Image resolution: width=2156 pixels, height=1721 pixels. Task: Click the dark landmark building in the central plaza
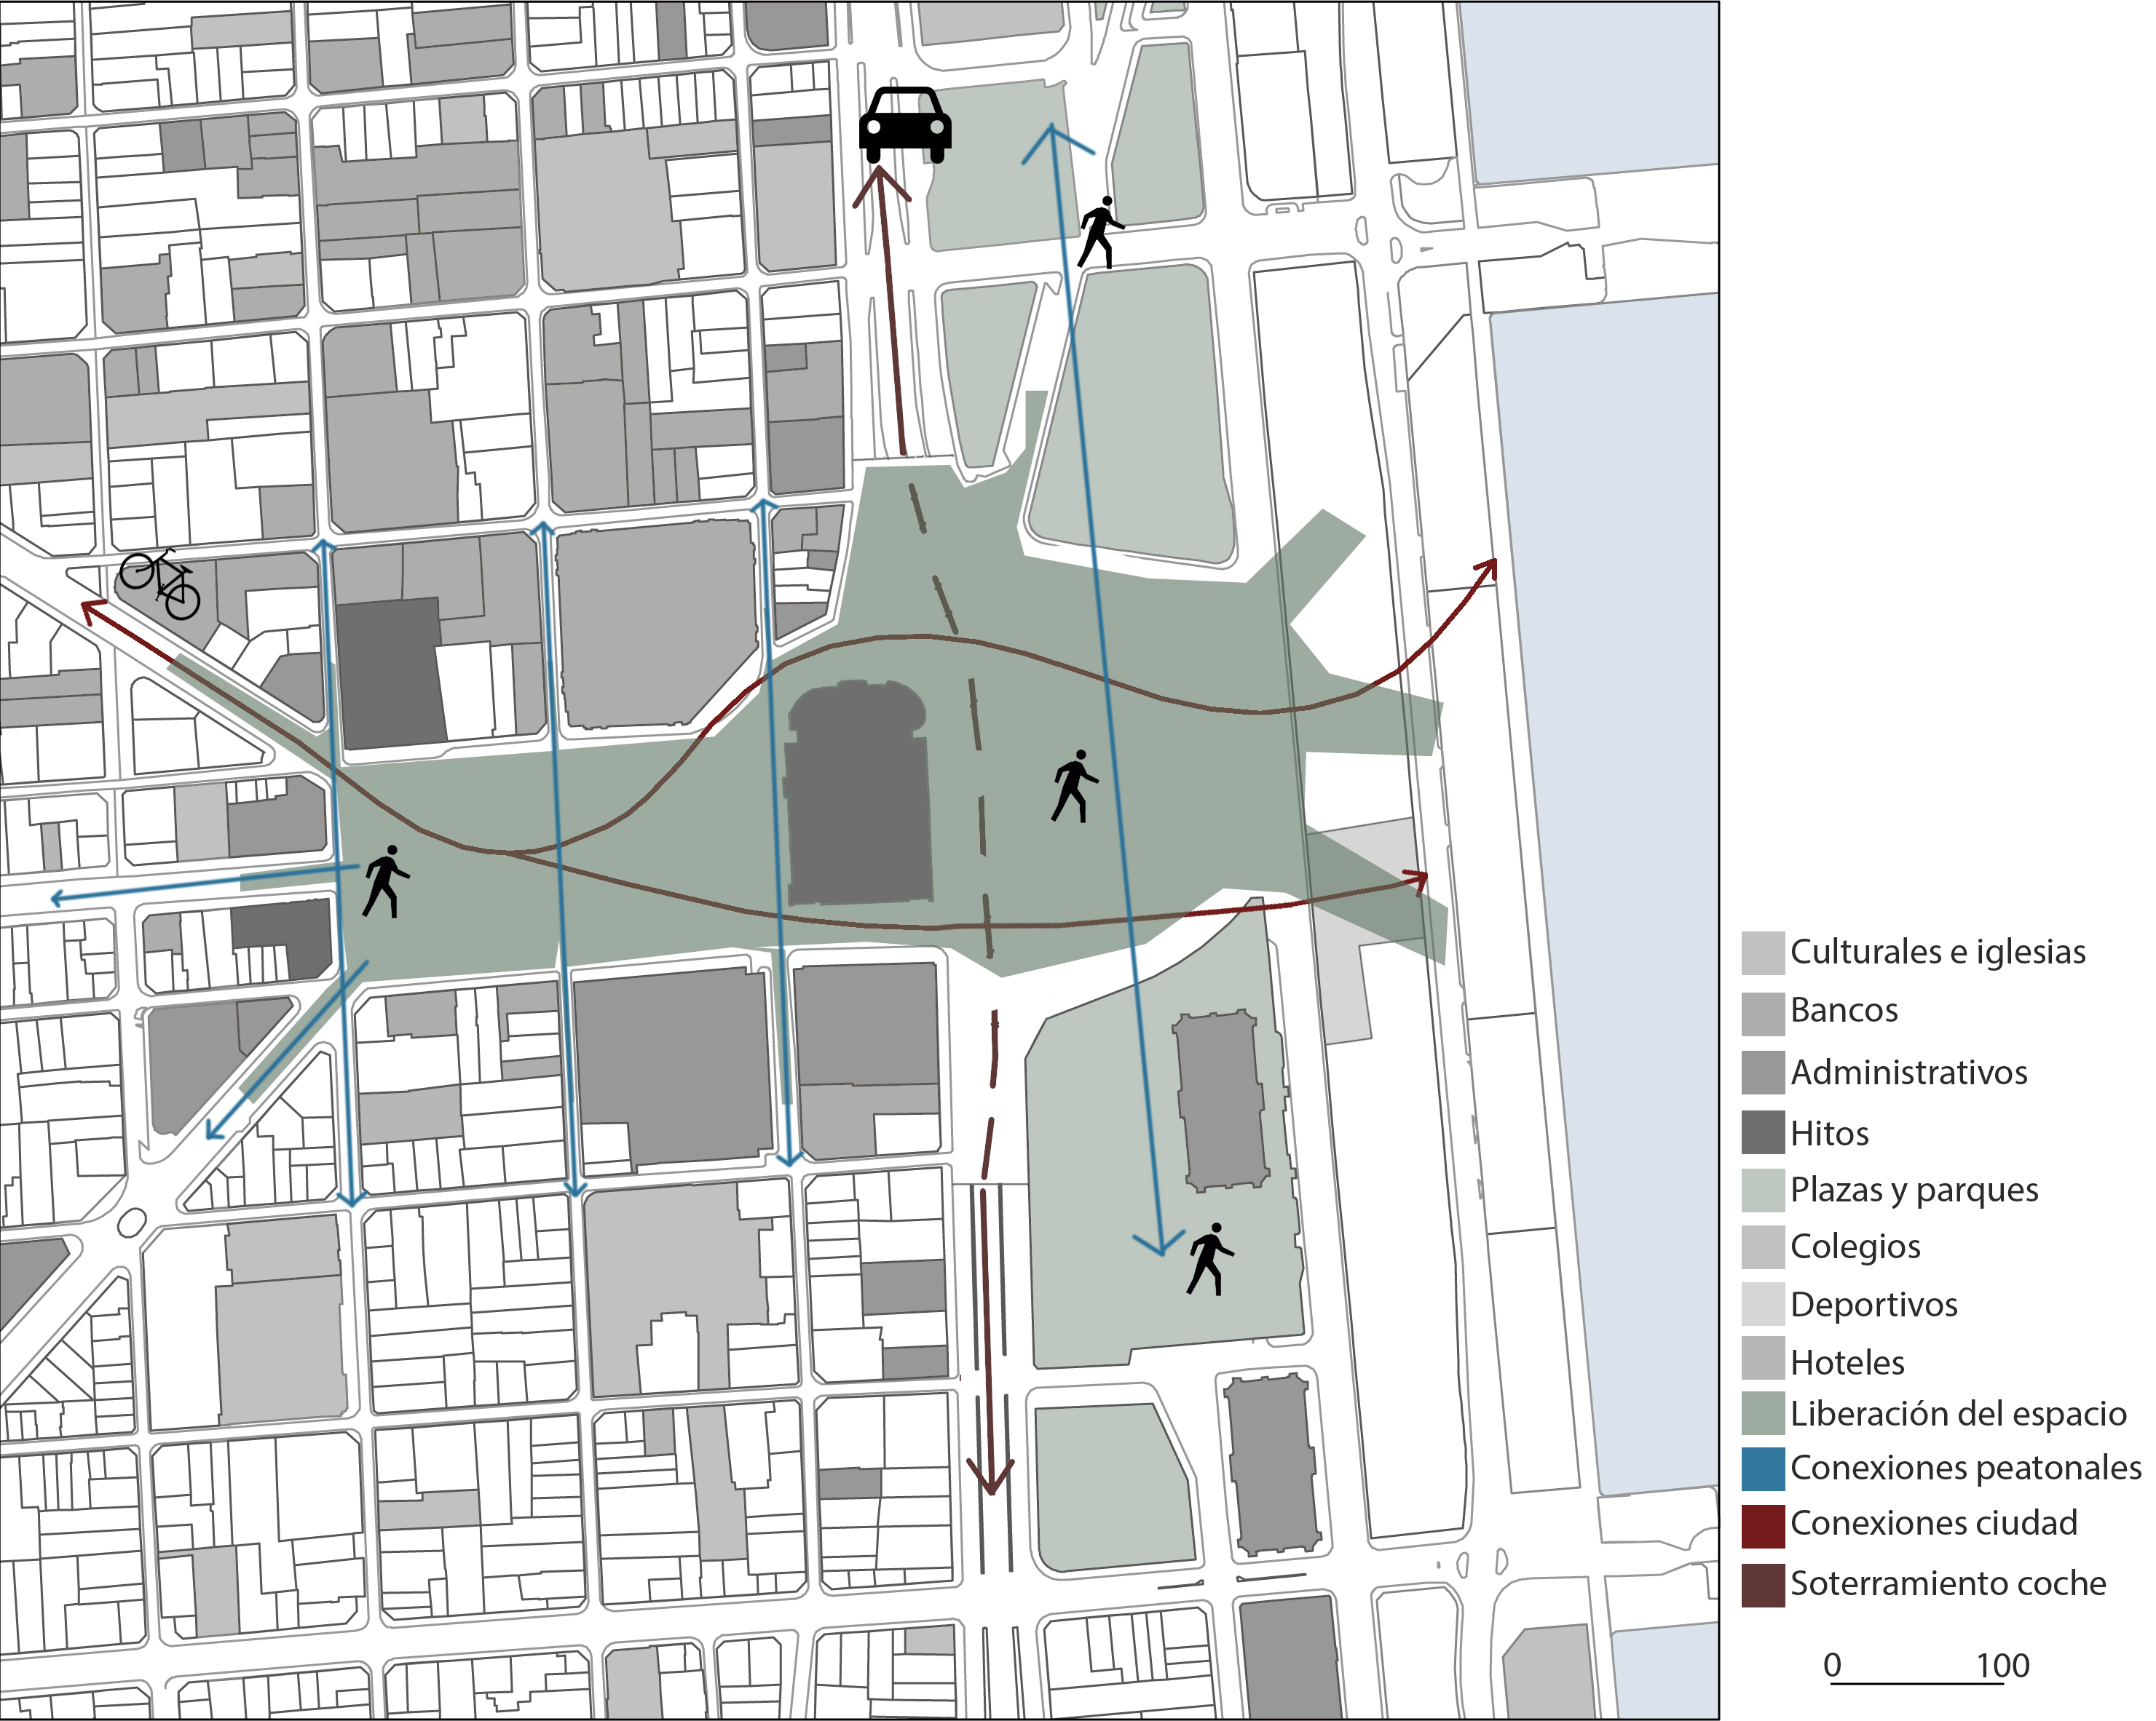pyautogui.click(x=858, y=792)
